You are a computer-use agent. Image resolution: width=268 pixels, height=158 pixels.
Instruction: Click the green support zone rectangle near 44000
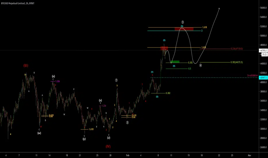pos(175,62)
